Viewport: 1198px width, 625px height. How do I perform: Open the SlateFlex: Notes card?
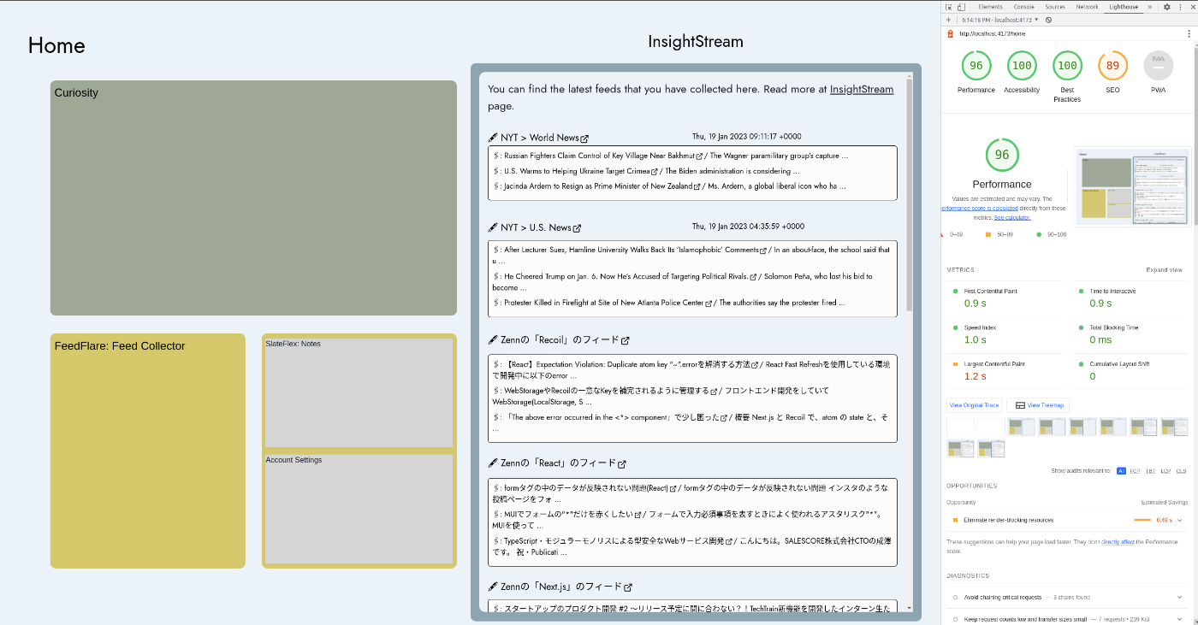click(359, 392)
